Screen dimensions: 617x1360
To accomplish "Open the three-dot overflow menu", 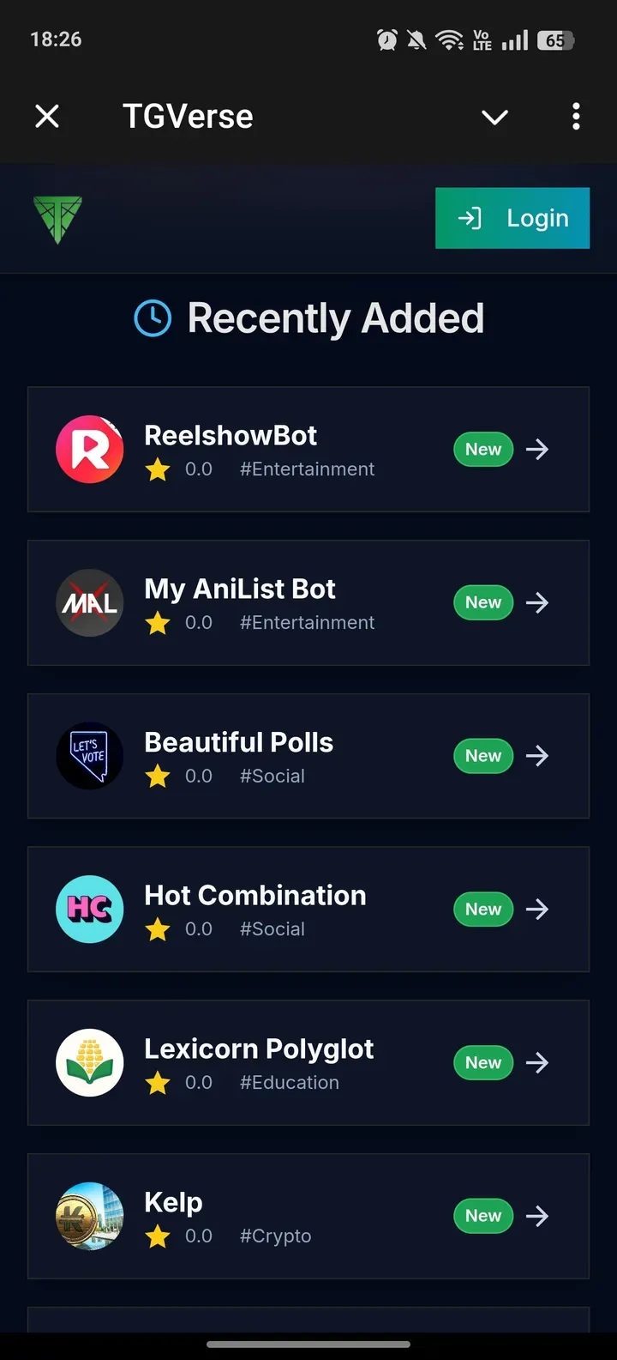I will 575,117.
